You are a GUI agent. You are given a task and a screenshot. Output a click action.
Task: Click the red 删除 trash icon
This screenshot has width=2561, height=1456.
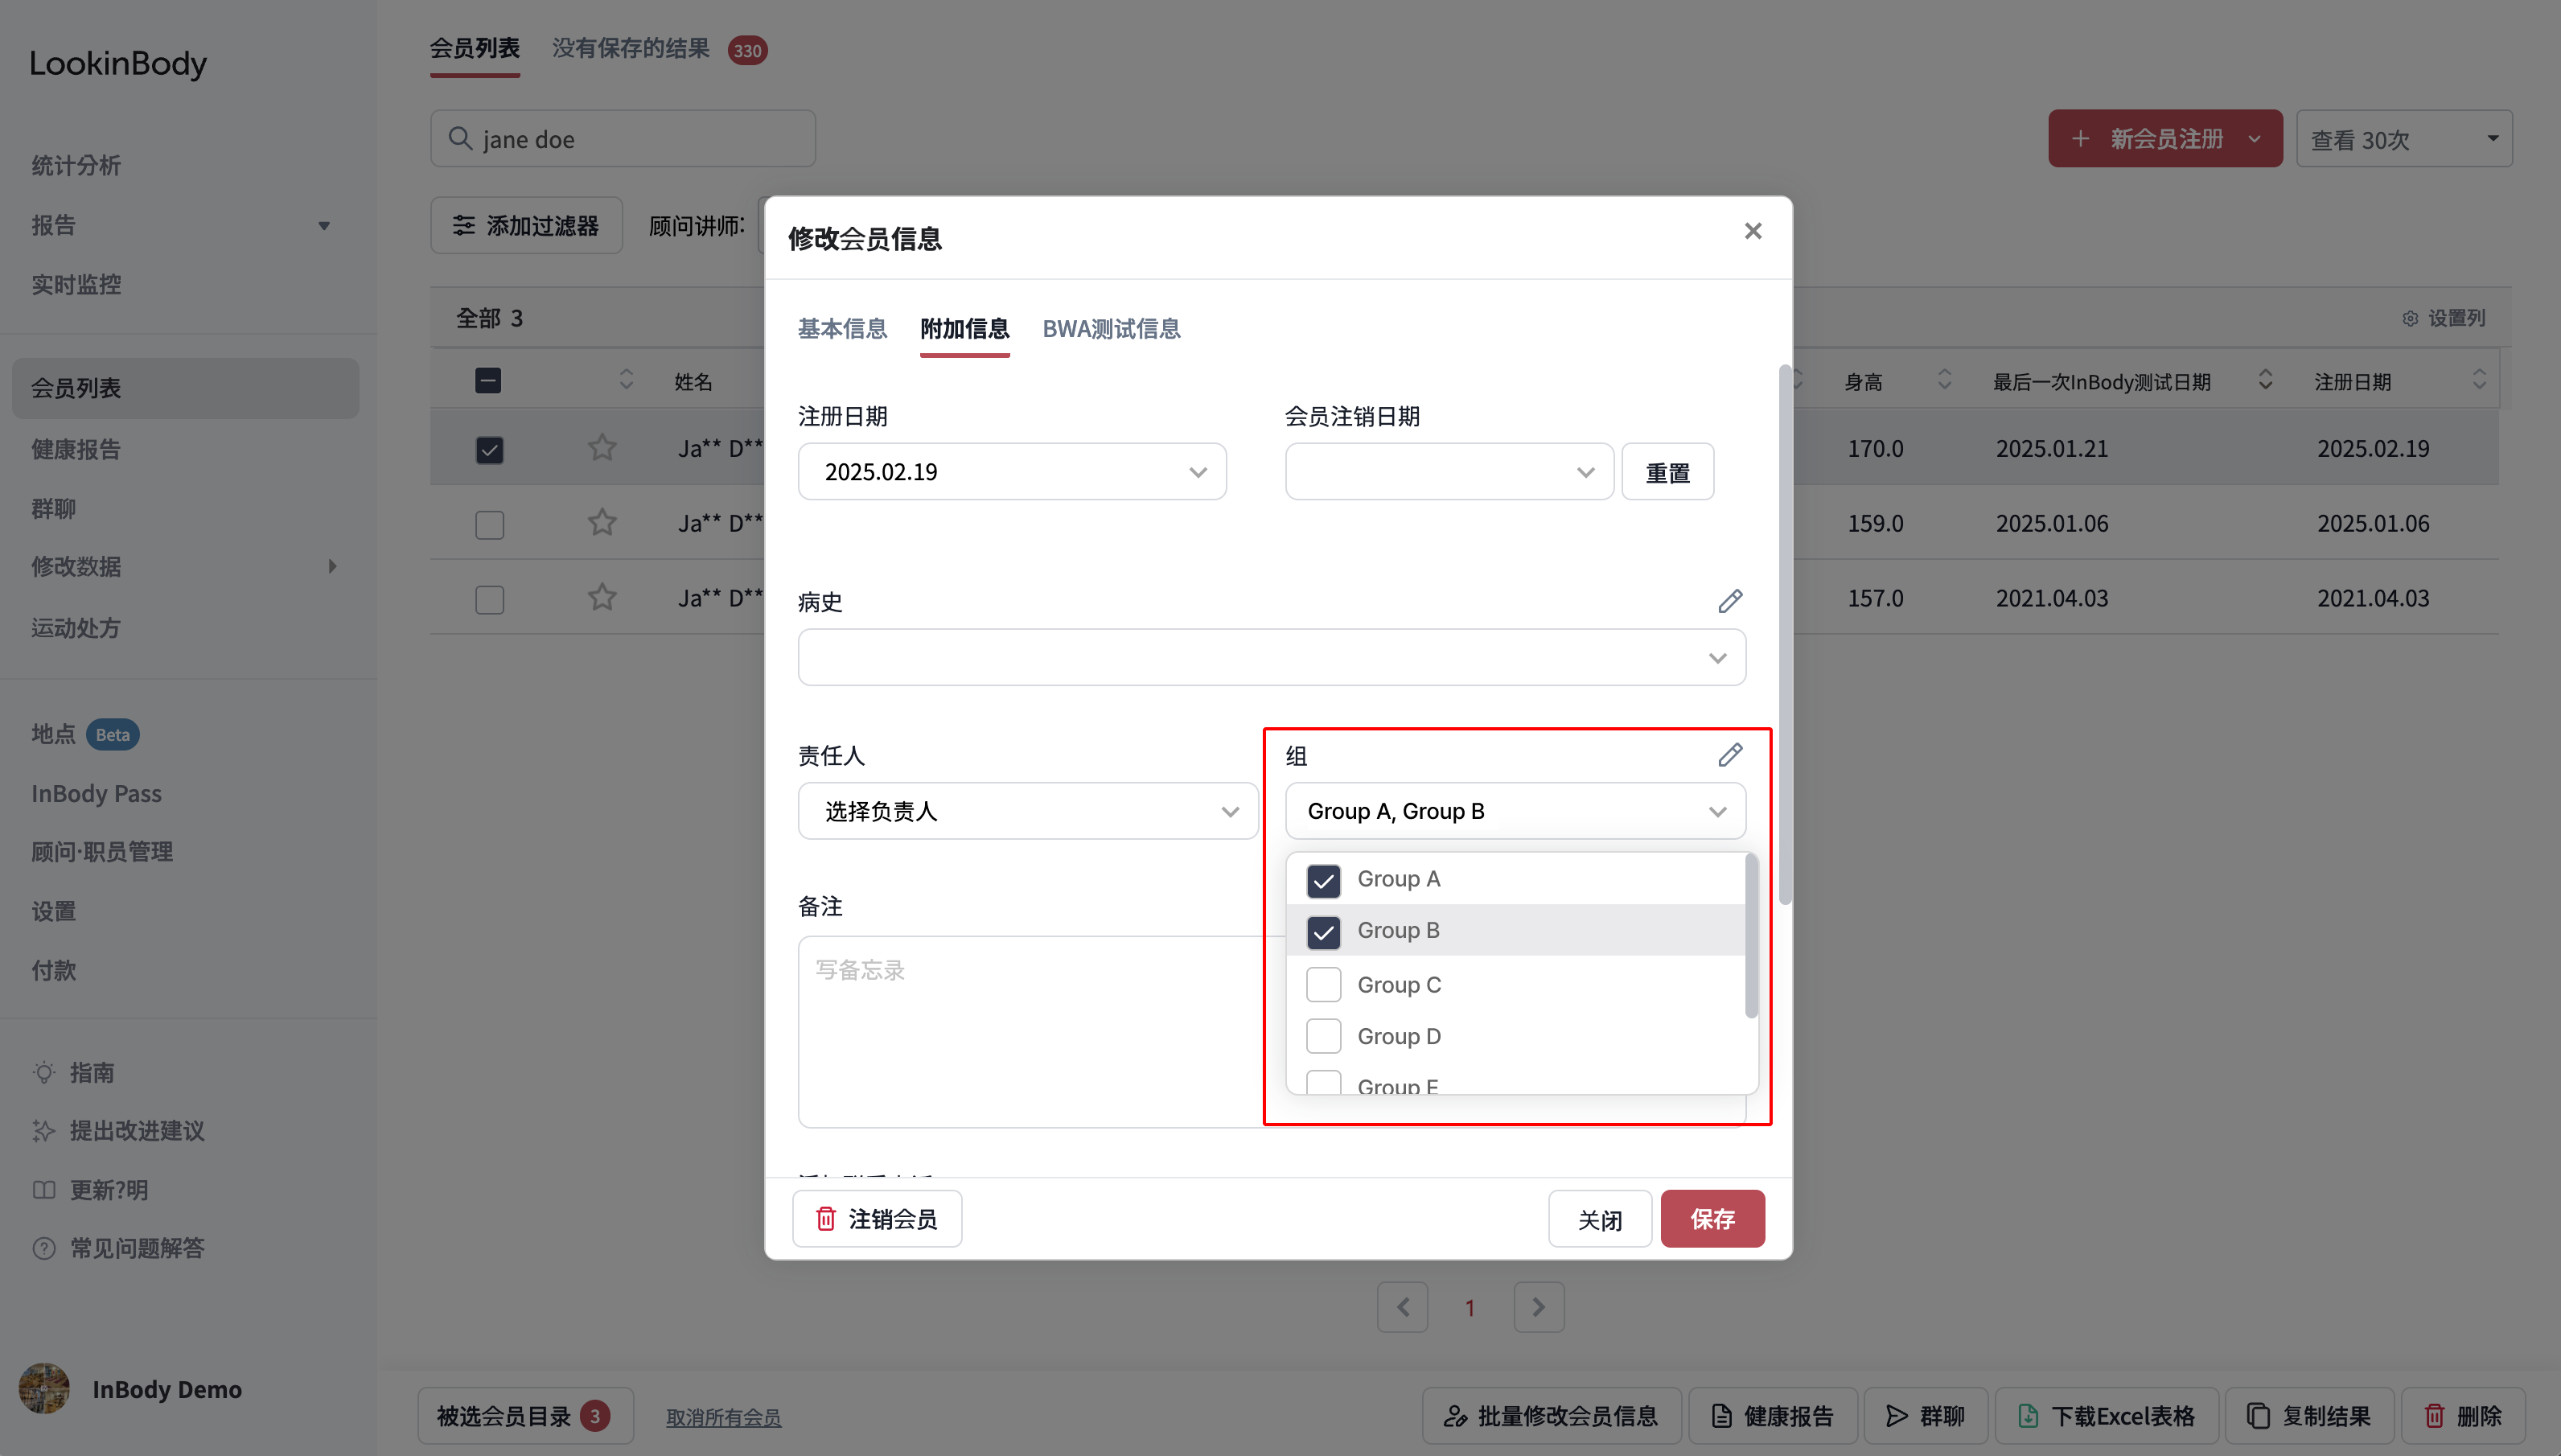[x=2435, y=1416]
